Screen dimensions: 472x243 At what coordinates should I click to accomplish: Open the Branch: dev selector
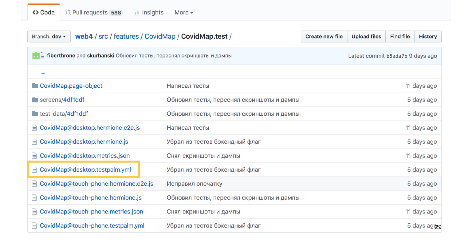tap(49, 36)
